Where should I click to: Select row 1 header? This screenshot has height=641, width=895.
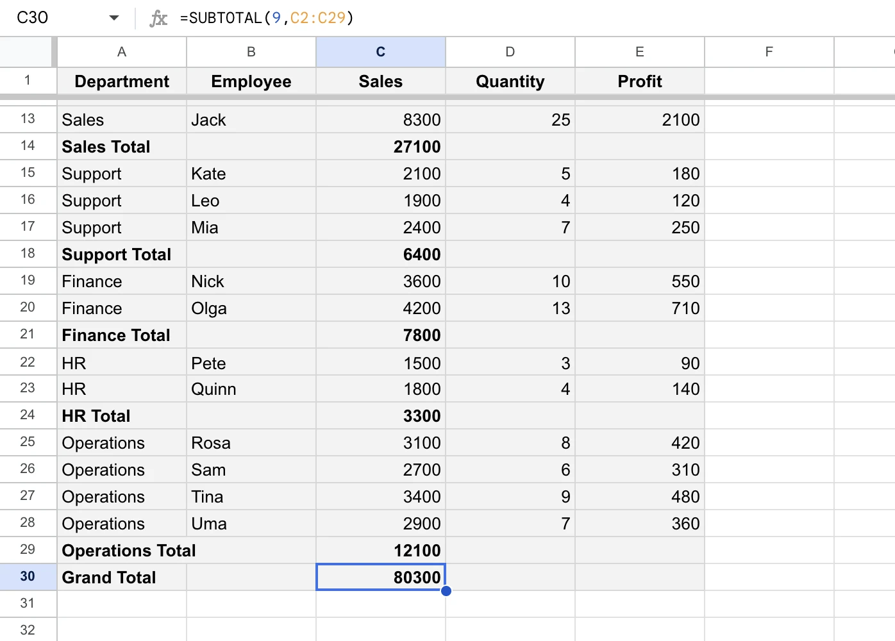[28, 81]
